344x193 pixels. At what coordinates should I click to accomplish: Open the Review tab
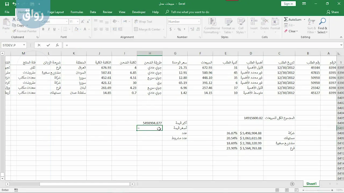[x=107, y=12]
